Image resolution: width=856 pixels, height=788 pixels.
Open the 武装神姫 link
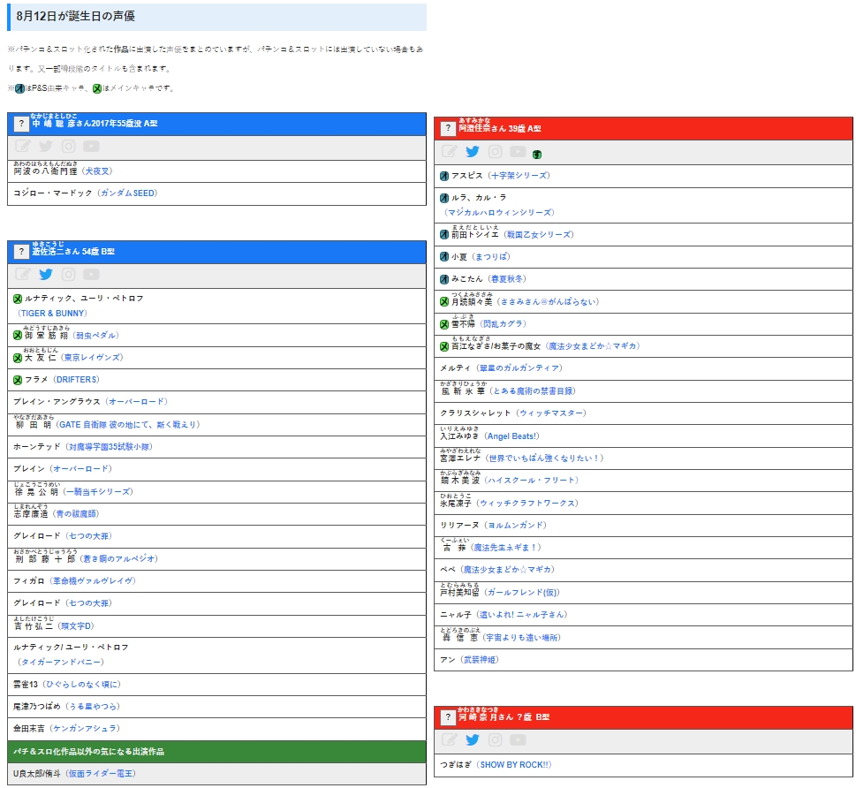[x=481, y=660]
